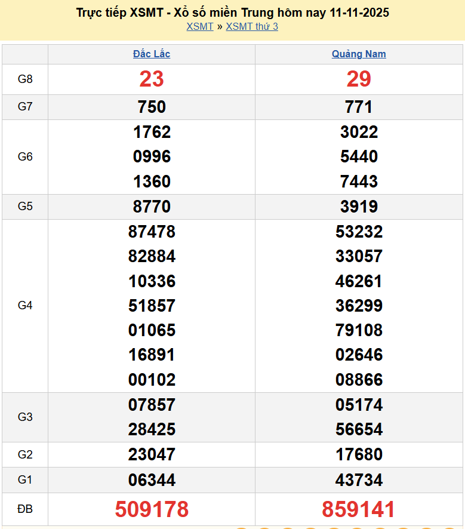Click the G6 number 1762
Viewport: 465px width, 529px height.
[152, 132]
